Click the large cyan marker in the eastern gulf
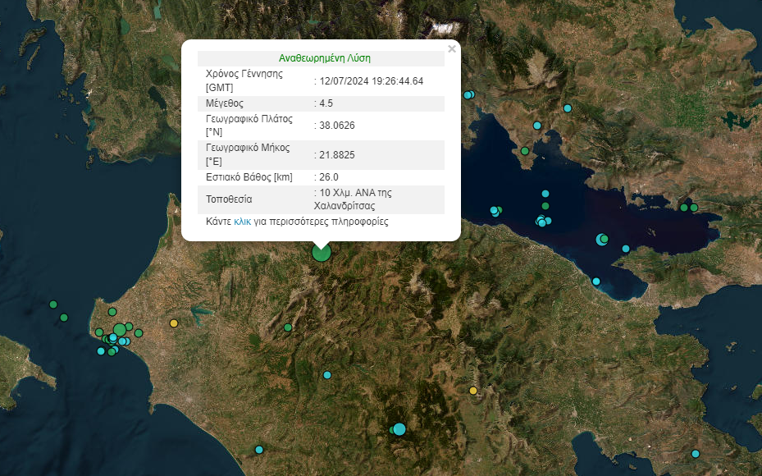This screenshot has width=762, height=476. click(602, 239)
